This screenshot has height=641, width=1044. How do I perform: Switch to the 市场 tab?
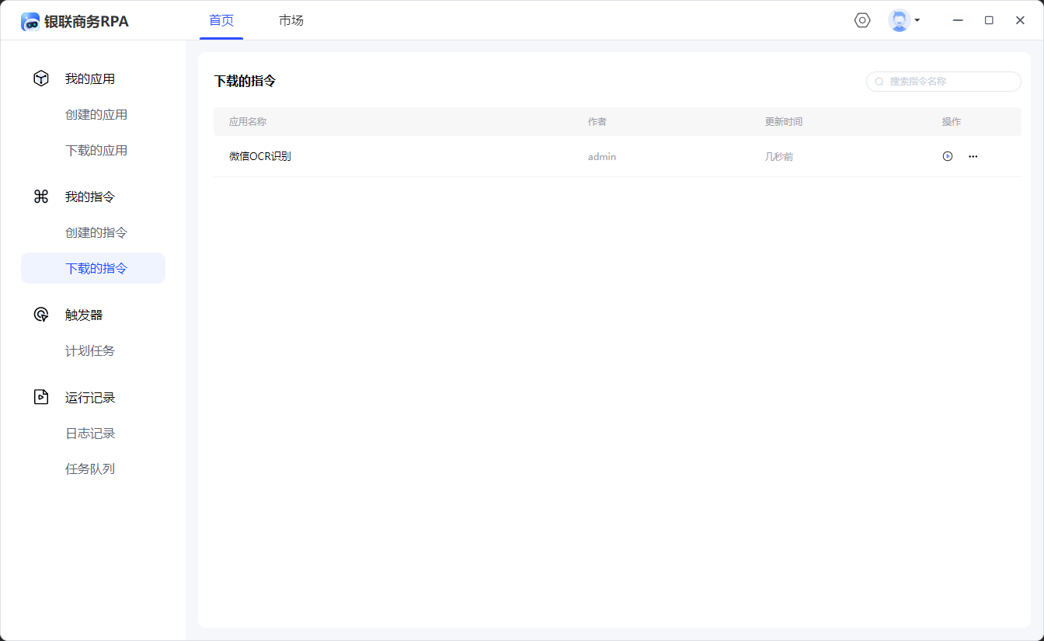tap(291, 21)
